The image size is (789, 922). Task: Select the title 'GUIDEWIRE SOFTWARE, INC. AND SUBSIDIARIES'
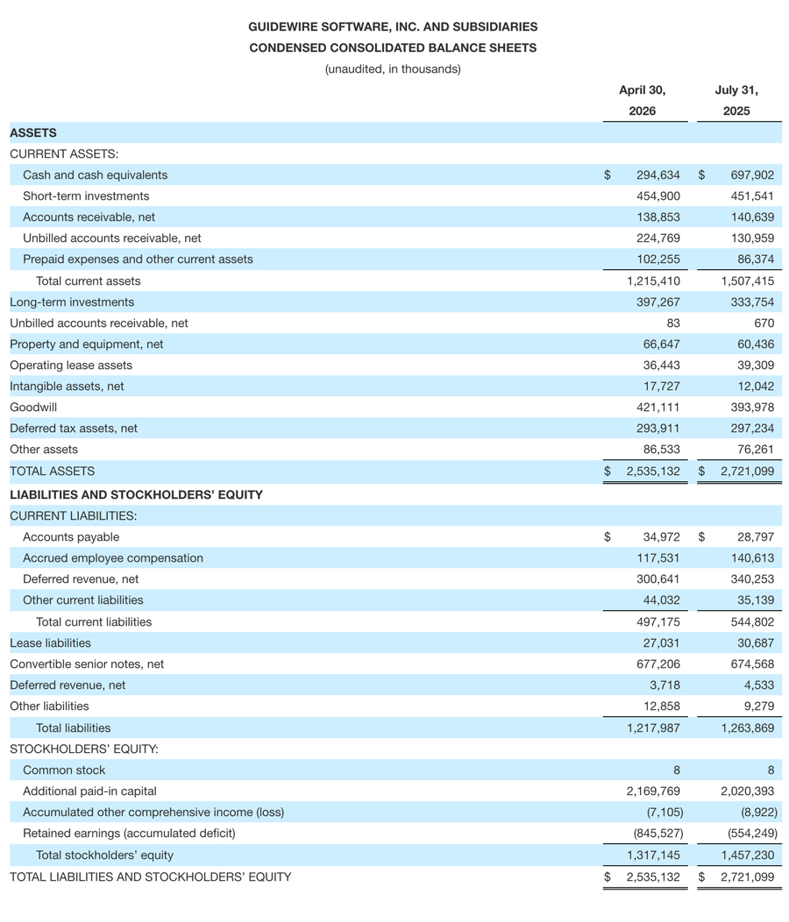click(x=393, y=26)
